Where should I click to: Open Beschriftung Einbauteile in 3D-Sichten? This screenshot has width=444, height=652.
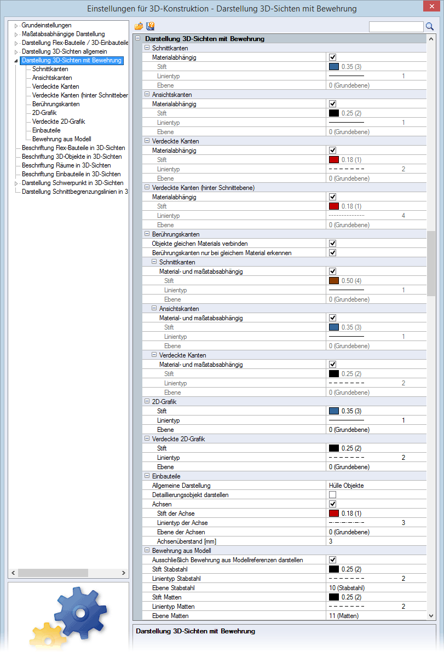pos(71,174)
